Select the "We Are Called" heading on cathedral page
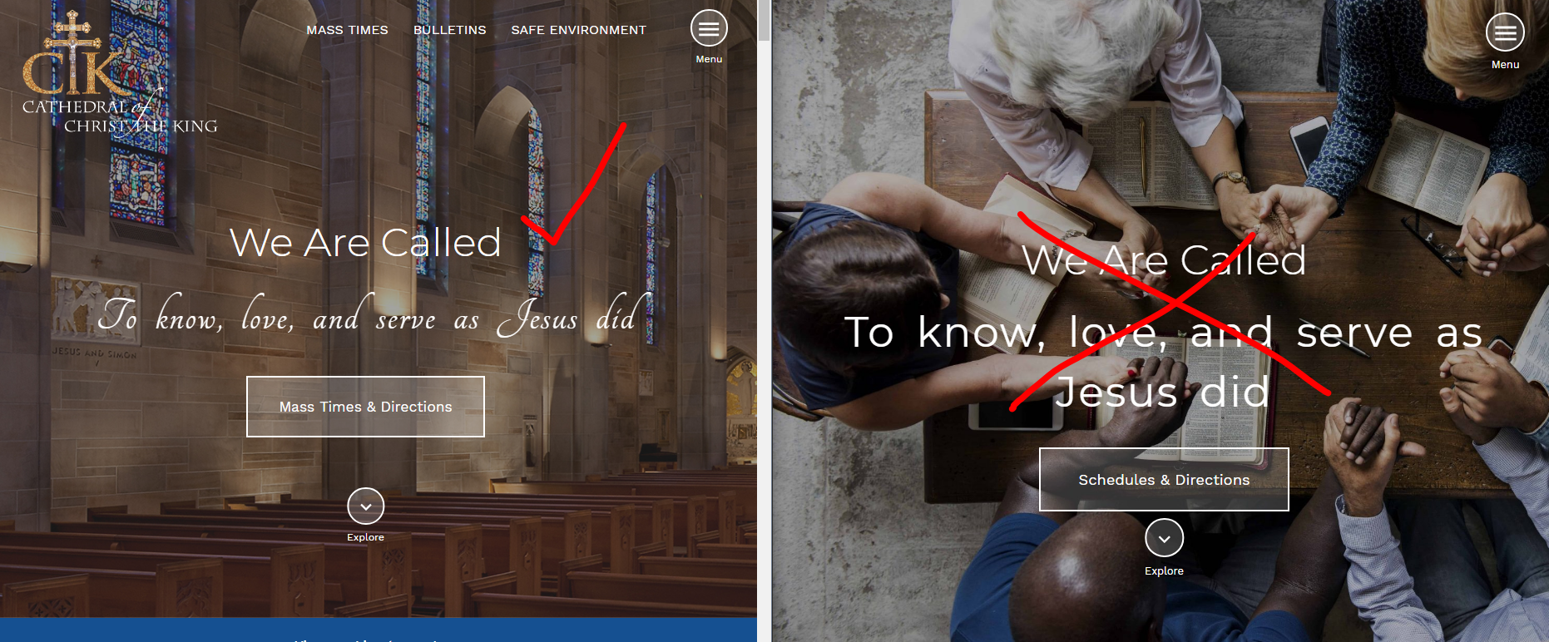Image resolution: width=1549 pixels, height=642 pixels. coord(365,243)
